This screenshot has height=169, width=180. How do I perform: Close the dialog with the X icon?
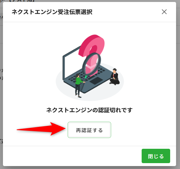pyautogui.click(x=164, y=12)
